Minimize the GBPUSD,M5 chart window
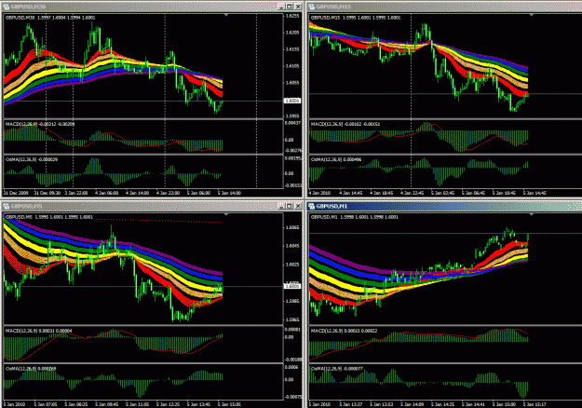Image resolution: width=582 pixels, height=408 pixels. (x=281, y=206)
